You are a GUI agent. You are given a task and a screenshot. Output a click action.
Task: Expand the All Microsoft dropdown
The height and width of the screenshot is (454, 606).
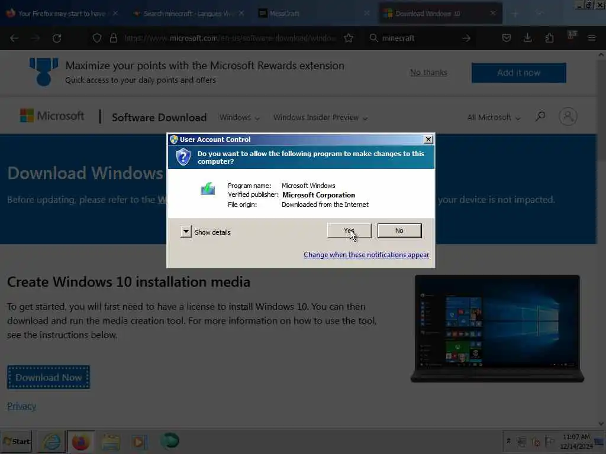click(x=494, y=118)
